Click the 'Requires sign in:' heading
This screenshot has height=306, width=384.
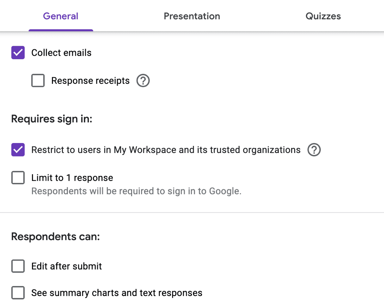pos(52,119)
